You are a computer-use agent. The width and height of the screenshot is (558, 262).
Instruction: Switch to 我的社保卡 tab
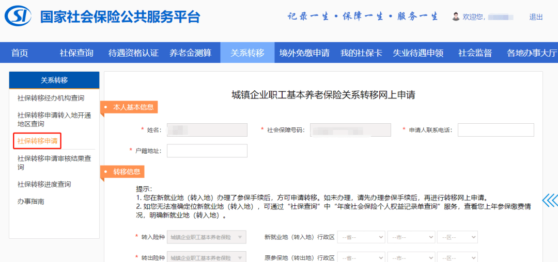pyautogui.click(x=361, y=53)
